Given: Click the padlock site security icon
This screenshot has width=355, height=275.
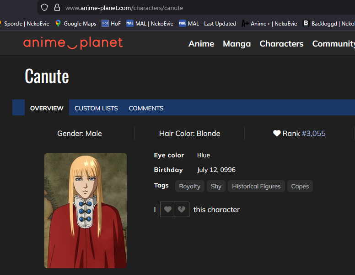Looking at the screenshot, I should pyautogui.click(x=57, y=7).
